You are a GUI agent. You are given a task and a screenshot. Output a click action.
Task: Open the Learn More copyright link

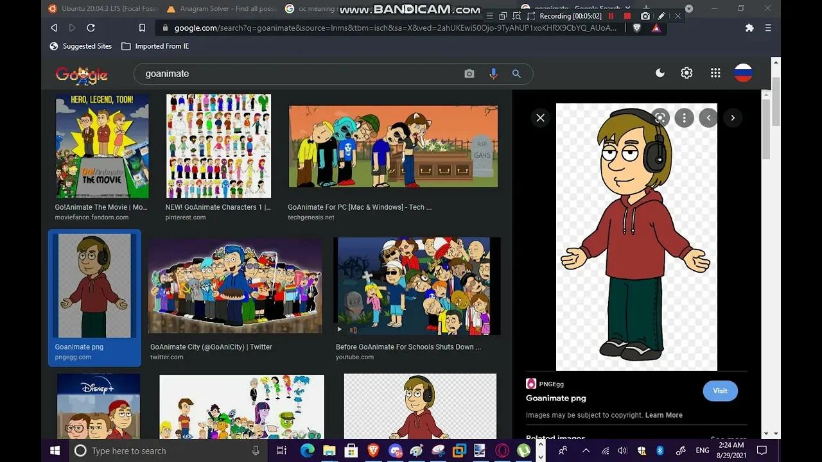pyautogui.click(x=663, y=415)
